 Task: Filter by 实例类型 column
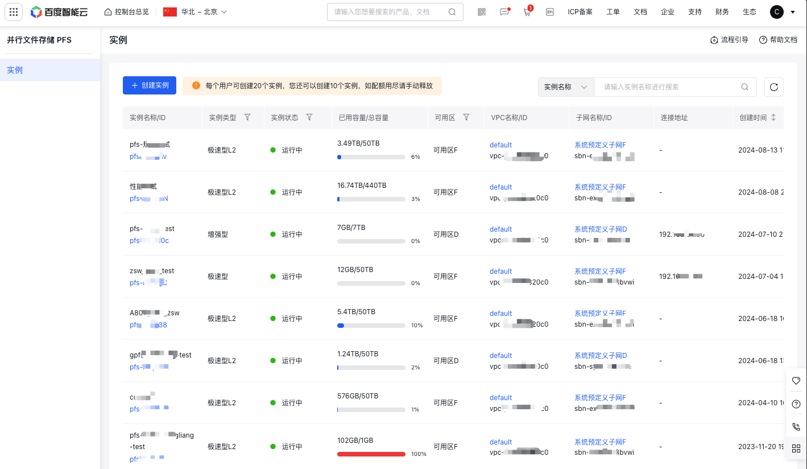247,117
